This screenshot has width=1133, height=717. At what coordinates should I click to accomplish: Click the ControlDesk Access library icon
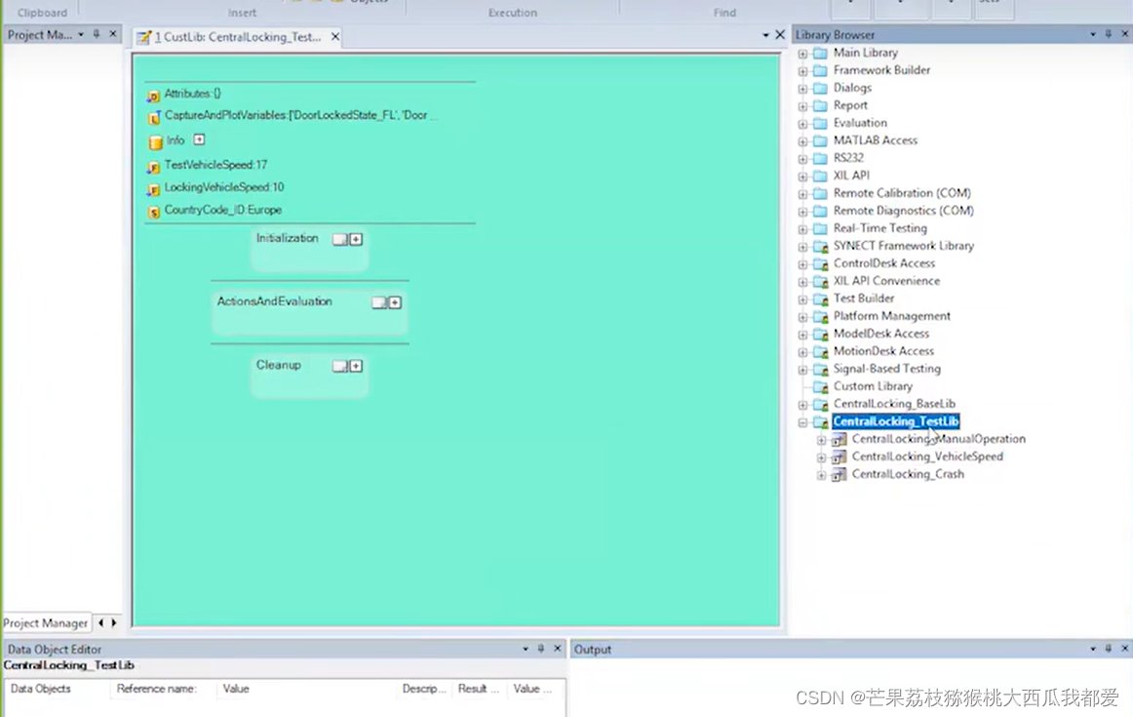click(x=820, y=263)
